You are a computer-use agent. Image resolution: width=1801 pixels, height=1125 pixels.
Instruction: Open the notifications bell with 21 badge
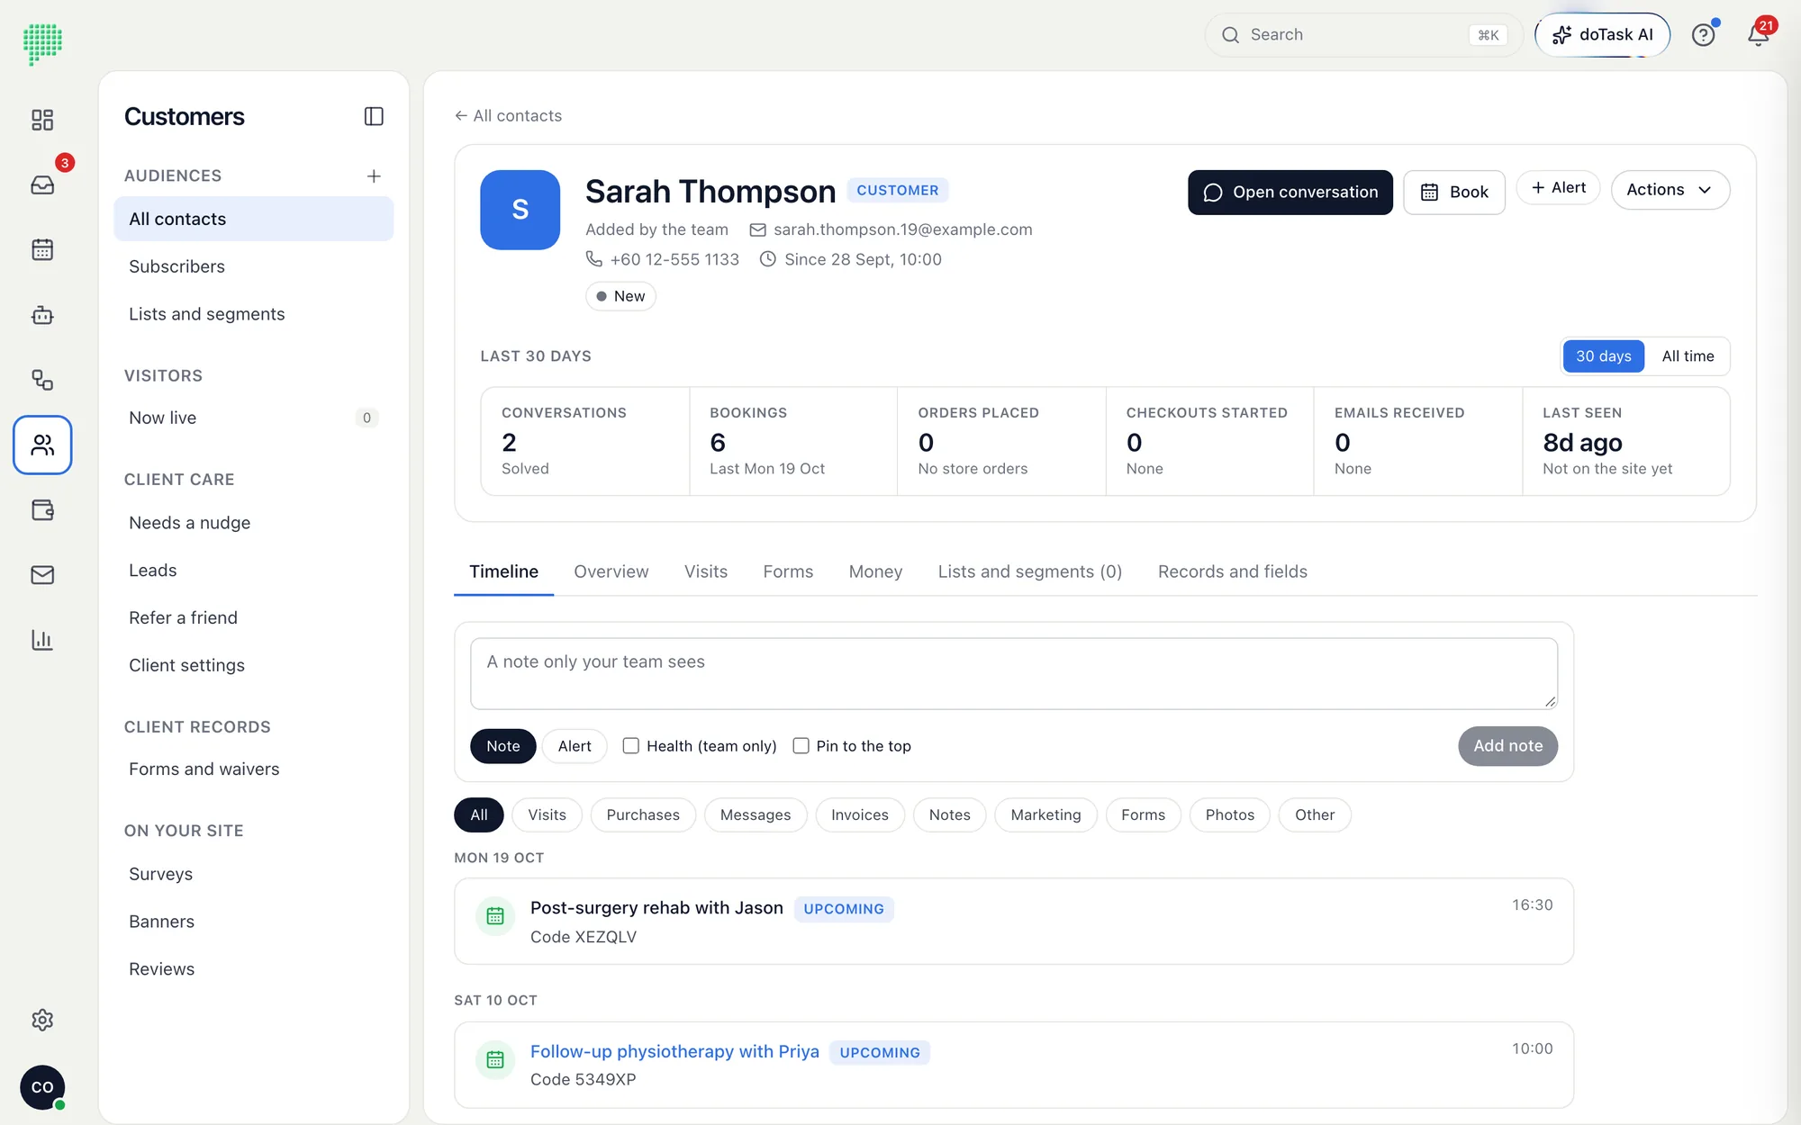1758,35
